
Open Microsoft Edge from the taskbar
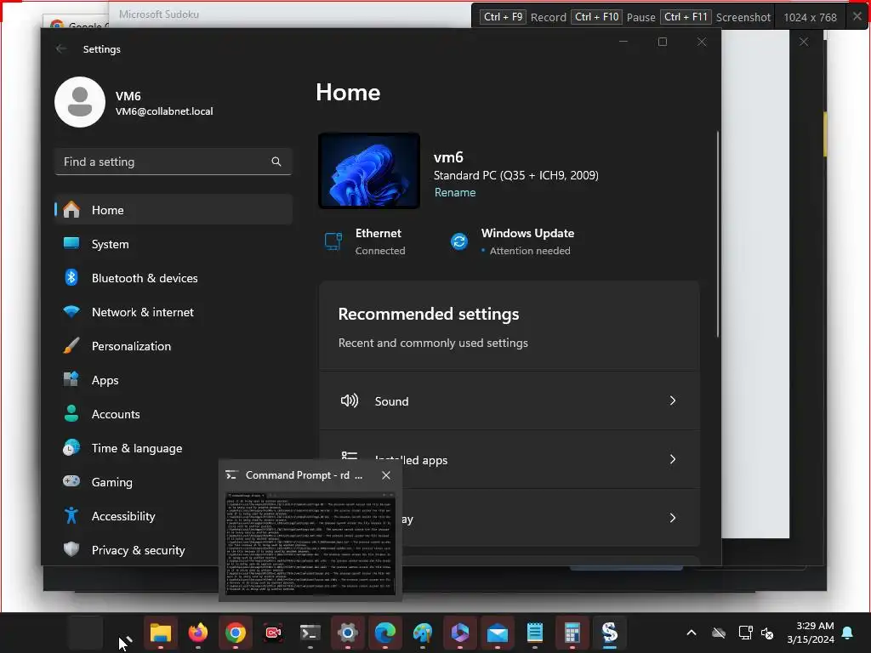coord(385,633)
